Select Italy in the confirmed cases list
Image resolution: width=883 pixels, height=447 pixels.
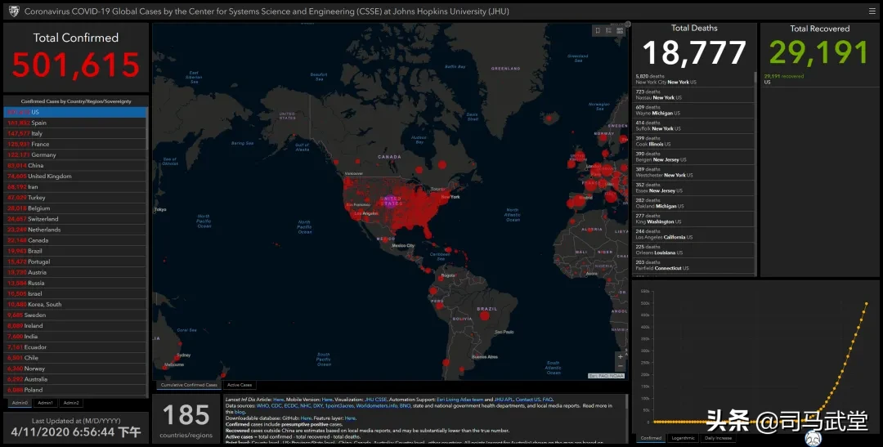[x=37, y=133]
